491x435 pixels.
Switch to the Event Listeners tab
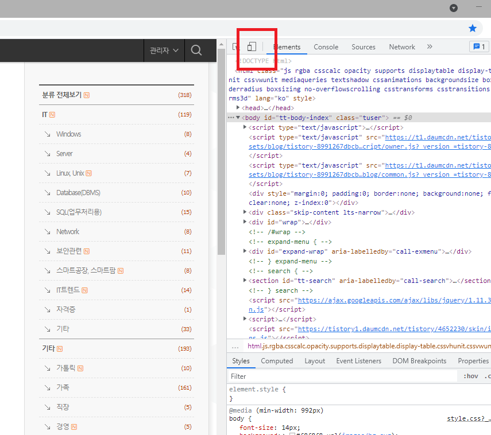(x=358, y=361)
